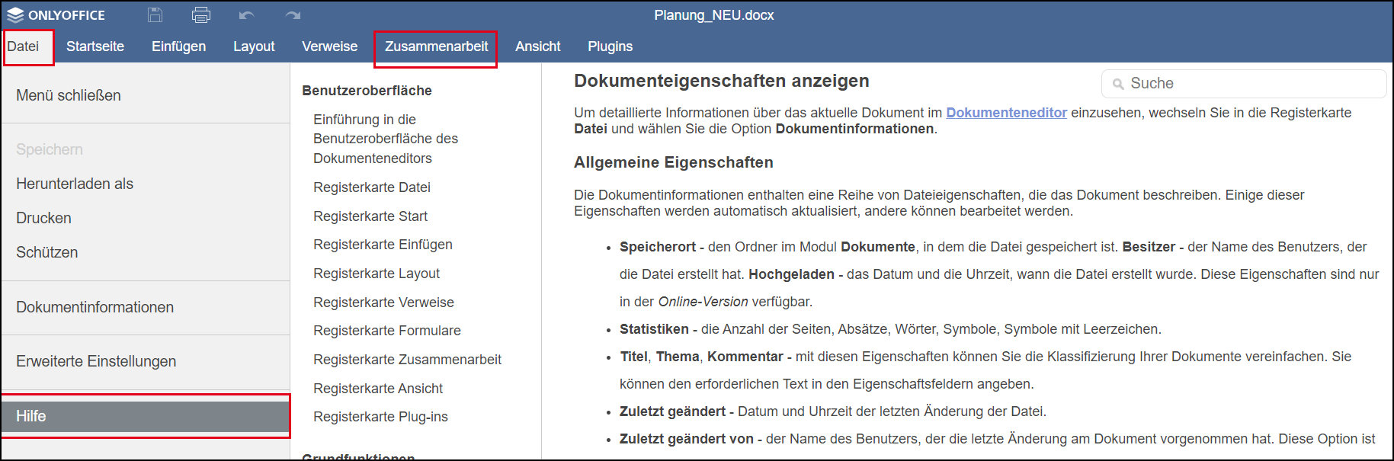Select the Hilfe menu entry
The width and height of the screenshot is (1394, 461).
pyautogui.click(x=31, y=416)
